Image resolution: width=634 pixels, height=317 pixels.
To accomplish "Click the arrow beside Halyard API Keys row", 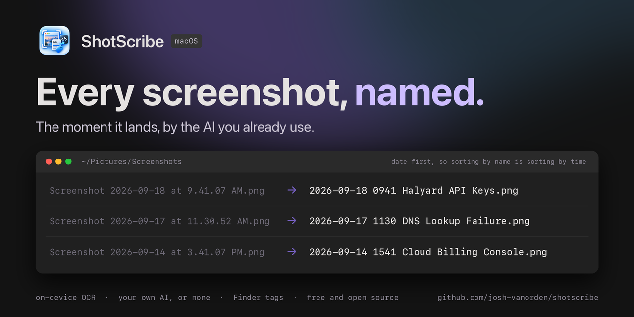I will pos(292,190).
